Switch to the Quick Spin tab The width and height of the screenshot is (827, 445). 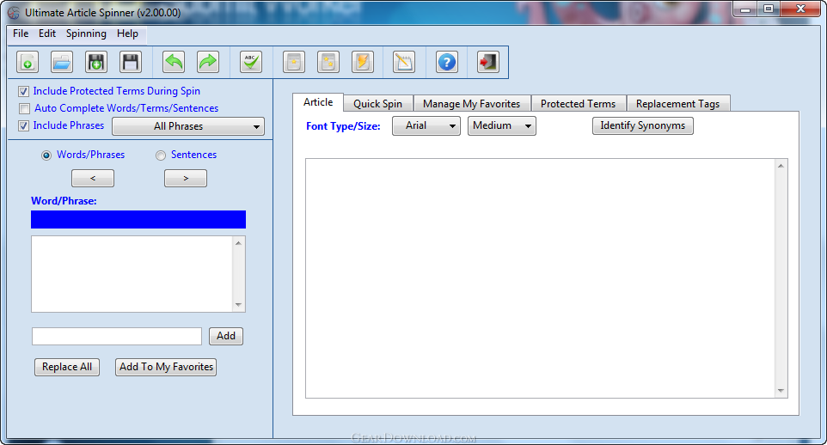click(377, 104)
